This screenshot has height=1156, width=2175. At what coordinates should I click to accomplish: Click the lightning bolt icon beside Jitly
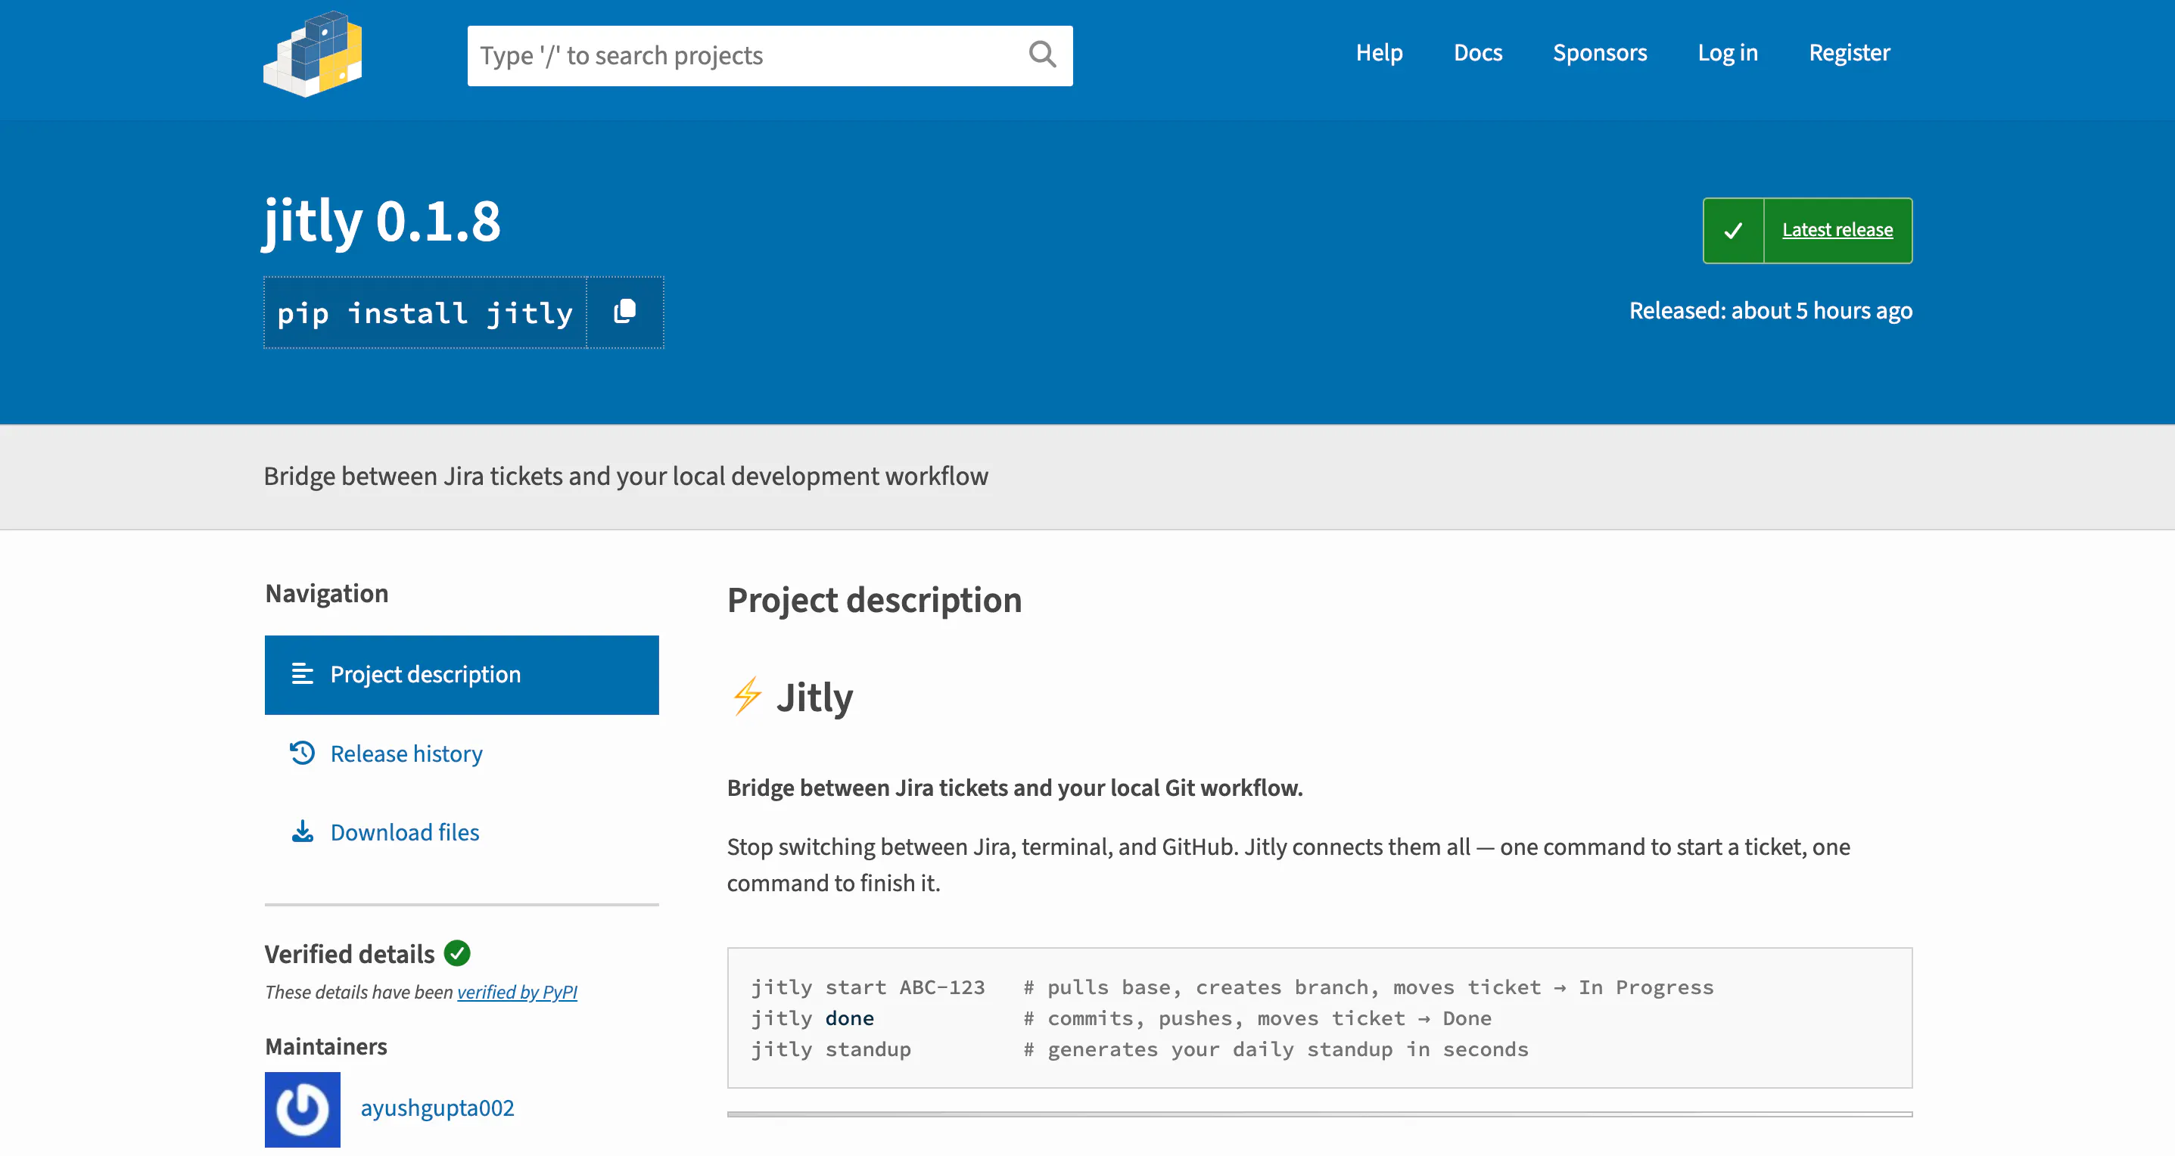click(x=747, y=696)
